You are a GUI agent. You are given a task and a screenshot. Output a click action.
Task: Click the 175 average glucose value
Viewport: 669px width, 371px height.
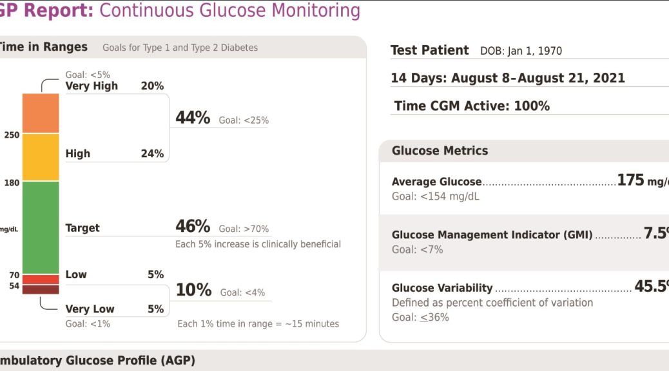630,180
